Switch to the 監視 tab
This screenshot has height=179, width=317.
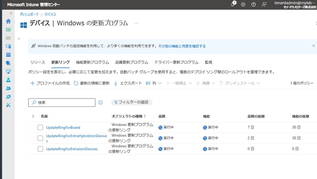coord(209,62)
